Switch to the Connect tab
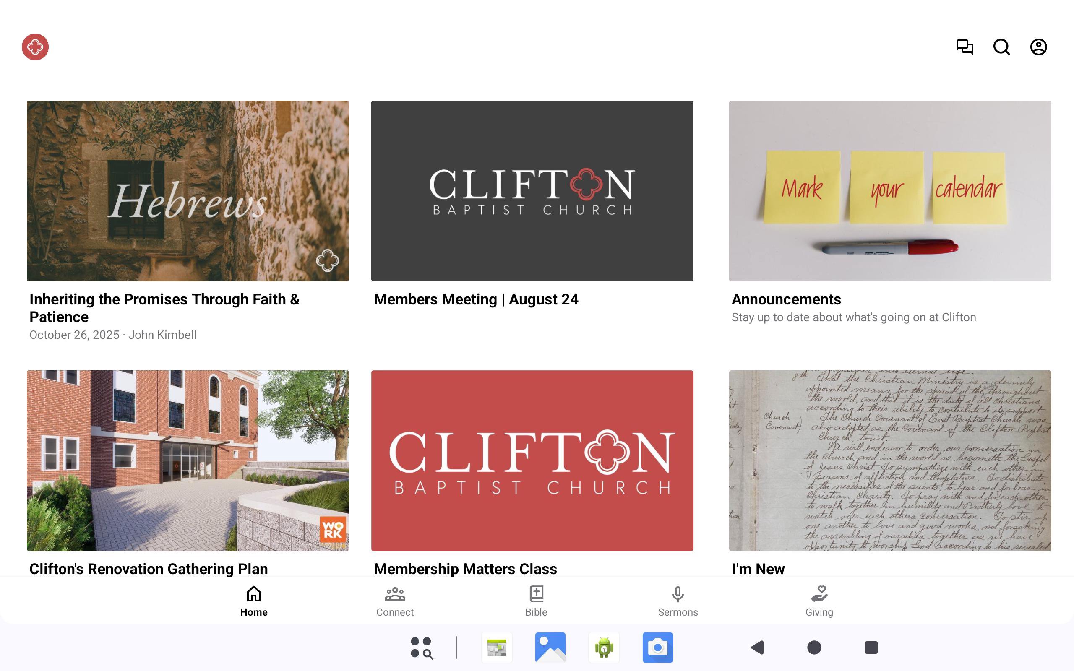 click(x=394, y=601)
